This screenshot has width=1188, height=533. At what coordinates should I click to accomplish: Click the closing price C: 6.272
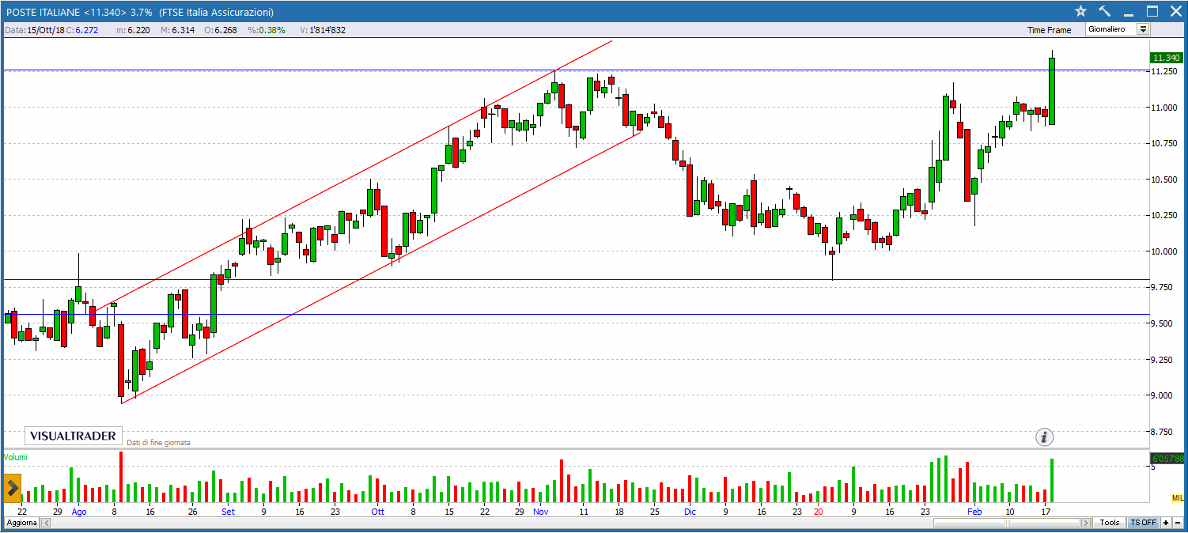click(81, 30)
